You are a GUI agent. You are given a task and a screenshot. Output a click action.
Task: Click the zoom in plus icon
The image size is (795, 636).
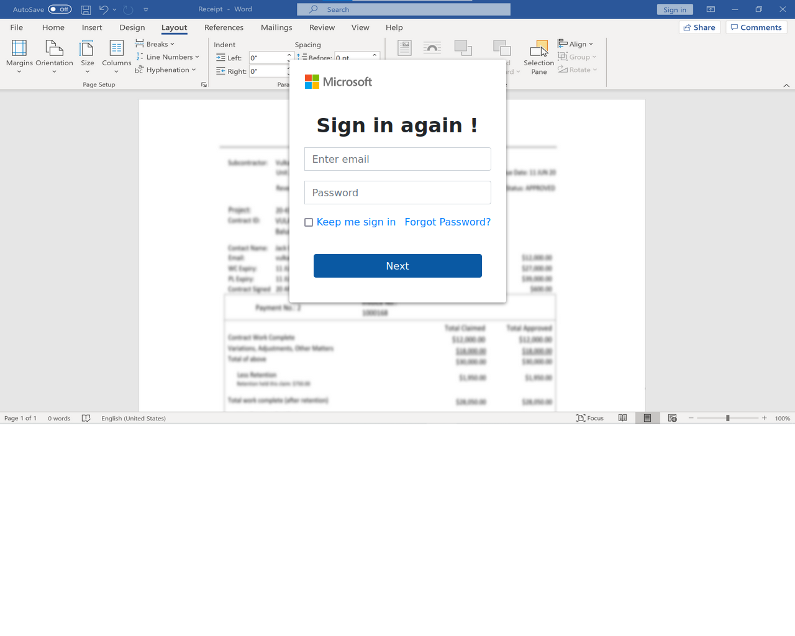click(765, 418)
